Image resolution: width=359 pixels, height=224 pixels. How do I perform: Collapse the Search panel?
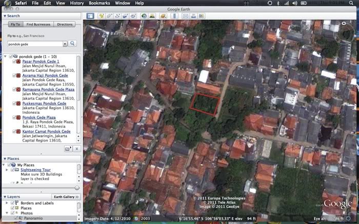[x=5, y=16]
